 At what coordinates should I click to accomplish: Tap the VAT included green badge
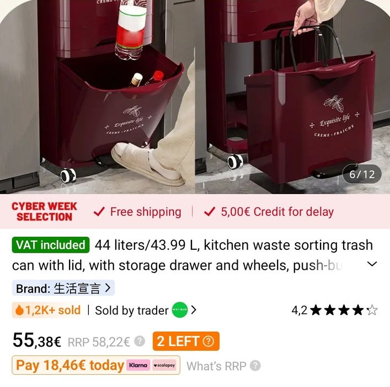coord(51,245)
